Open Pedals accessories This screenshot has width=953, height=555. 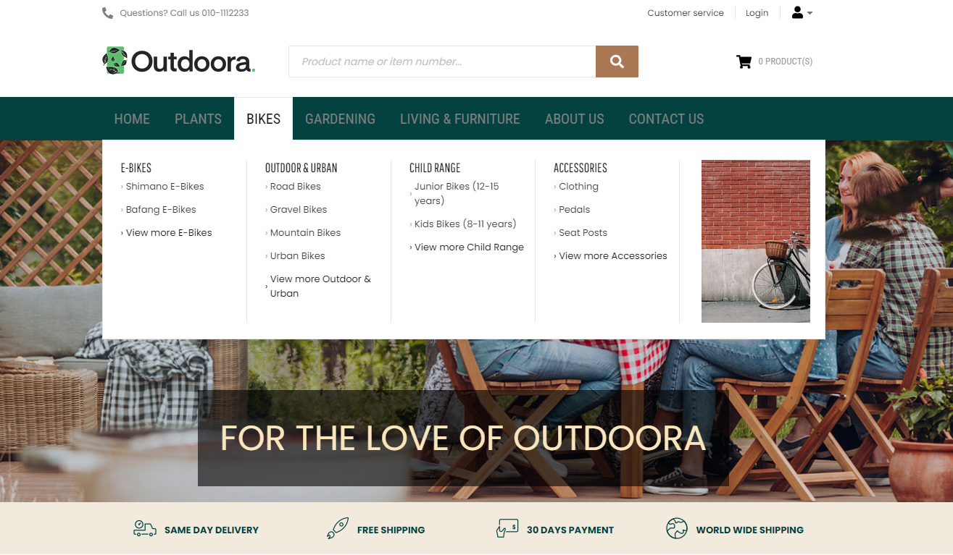click(x=575, y=209)
